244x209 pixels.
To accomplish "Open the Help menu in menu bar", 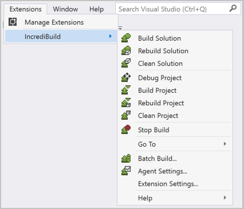I will click(97, 9).
